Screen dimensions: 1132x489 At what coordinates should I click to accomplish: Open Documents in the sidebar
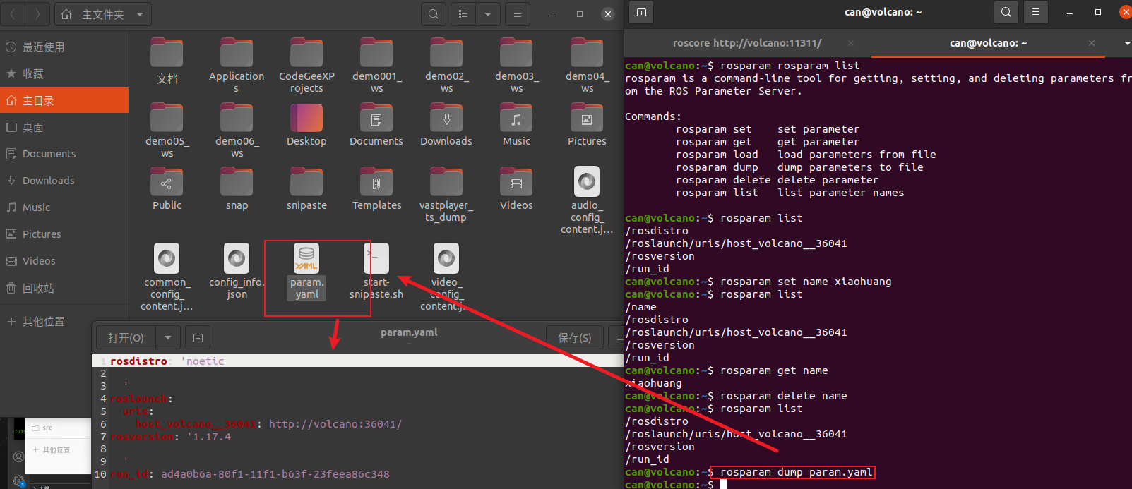(x=64, y=154)
